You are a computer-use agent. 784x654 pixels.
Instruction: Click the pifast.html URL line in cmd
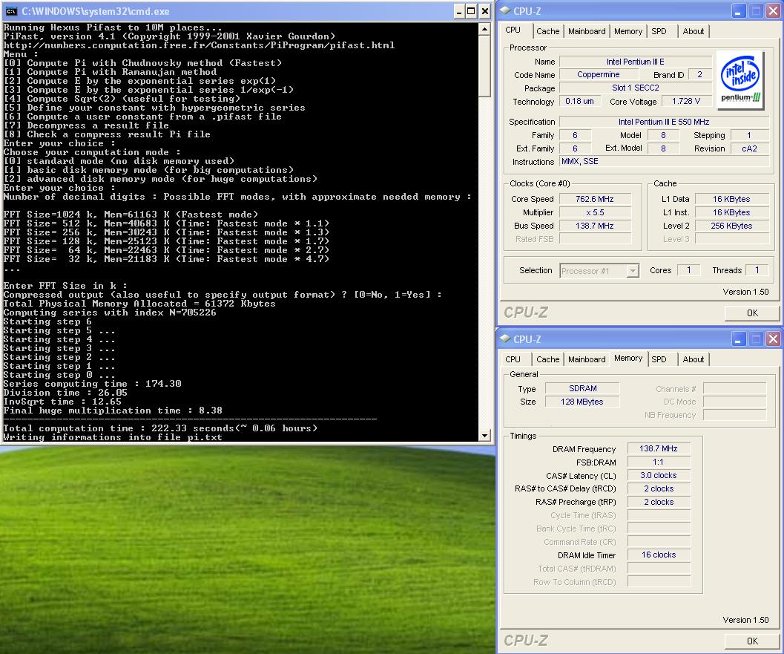click(199, 45)
